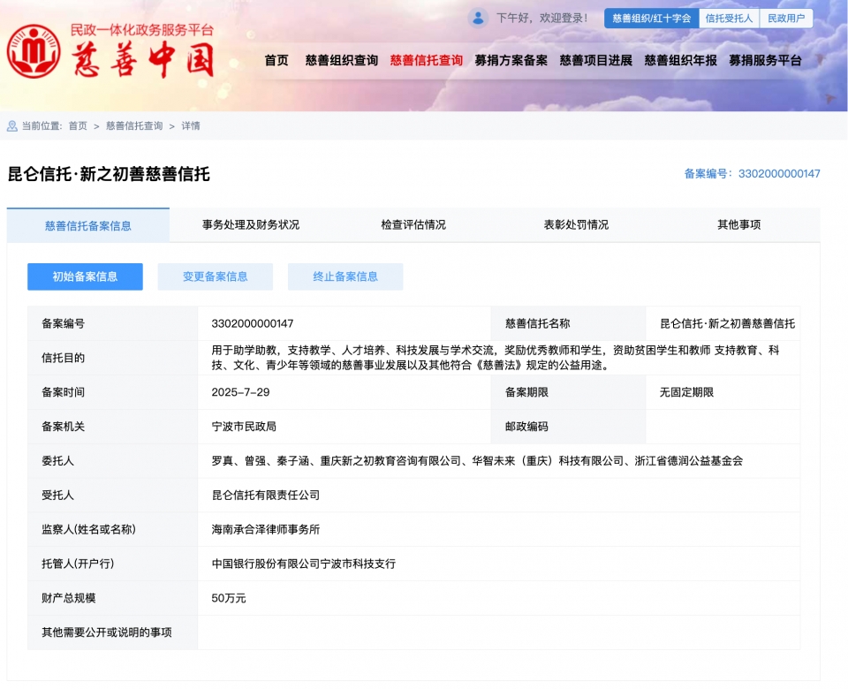Viewport: 848px width, 689px height.
Task: Switch to 慈善信托备案信息 tab
Action: [87, 225]
